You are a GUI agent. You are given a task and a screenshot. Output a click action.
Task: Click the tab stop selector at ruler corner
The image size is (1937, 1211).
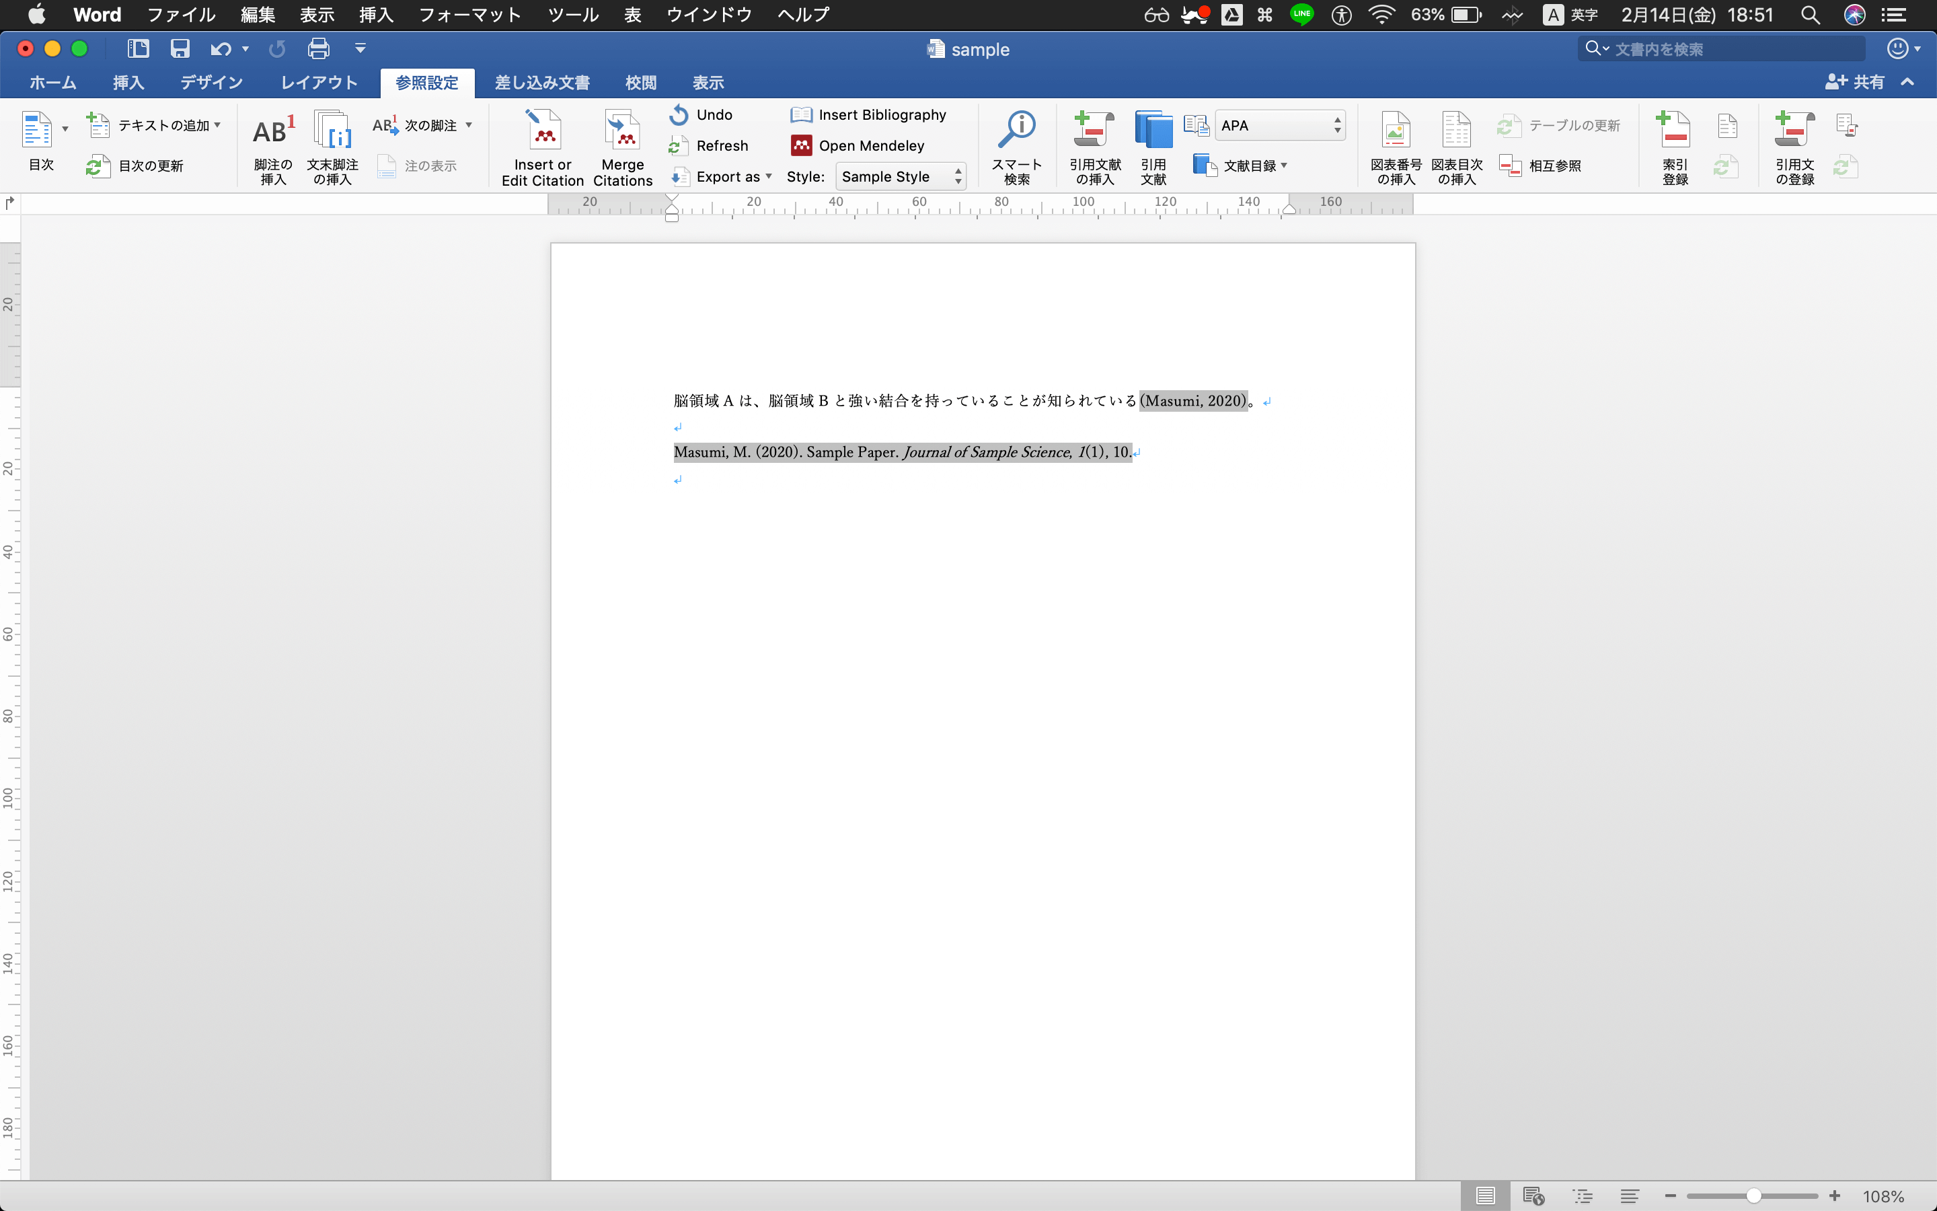9,203
